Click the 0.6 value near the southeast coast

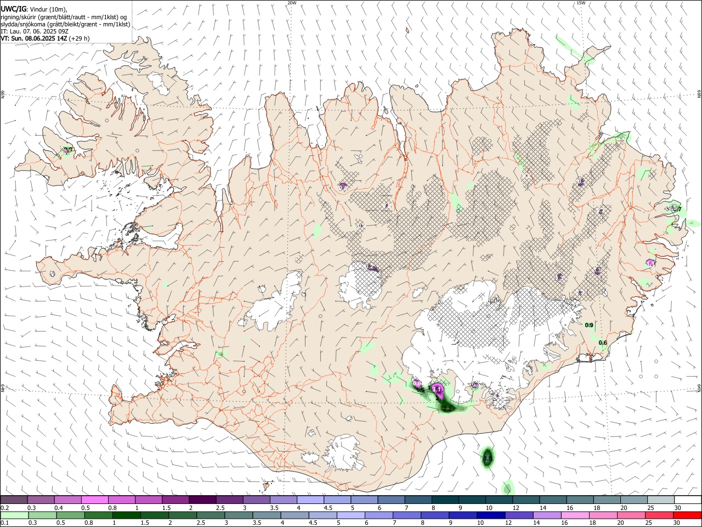(x=603, y=343)
